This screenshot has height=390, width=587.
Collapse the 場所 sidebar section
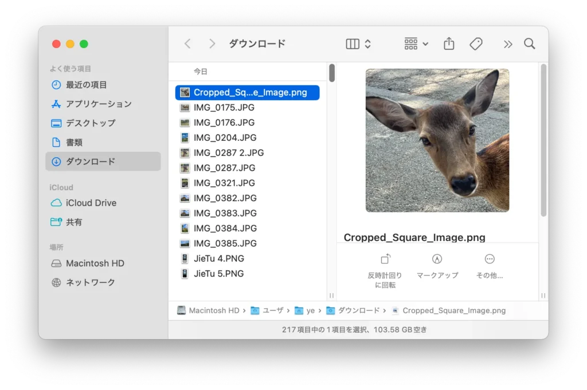[x=56, y=246]
